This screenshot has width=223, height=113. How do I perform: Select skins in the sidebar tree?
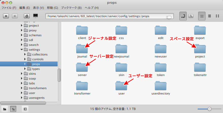click(32, 74)
